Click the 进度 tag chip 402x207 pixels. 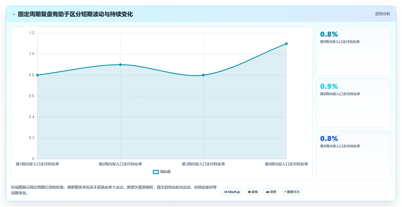[271, 192]
